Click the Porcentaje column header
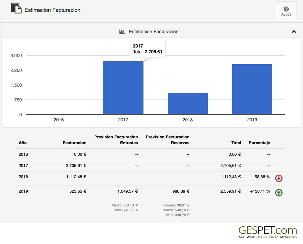Viewport: 303px width, 244px height. tap(259, 143)
